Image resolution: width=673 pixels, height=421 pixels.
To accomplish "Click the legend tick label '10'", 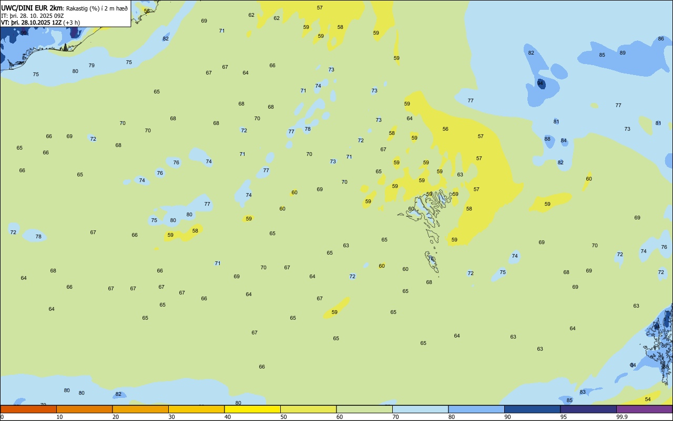I will point(59,417).
